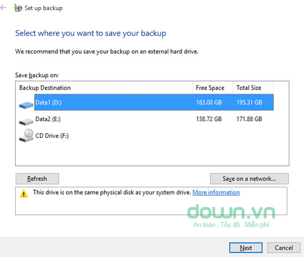Viewport: 304px width, 257px height.
Task: Open the More information link
Action: point(216,192)
